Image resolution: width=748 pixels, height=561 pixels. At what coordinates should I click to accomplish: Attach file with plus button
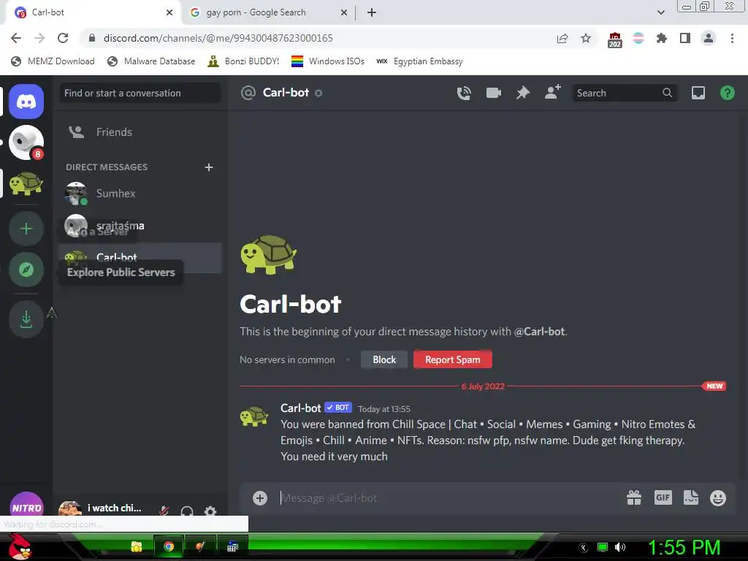click(260, 498)
